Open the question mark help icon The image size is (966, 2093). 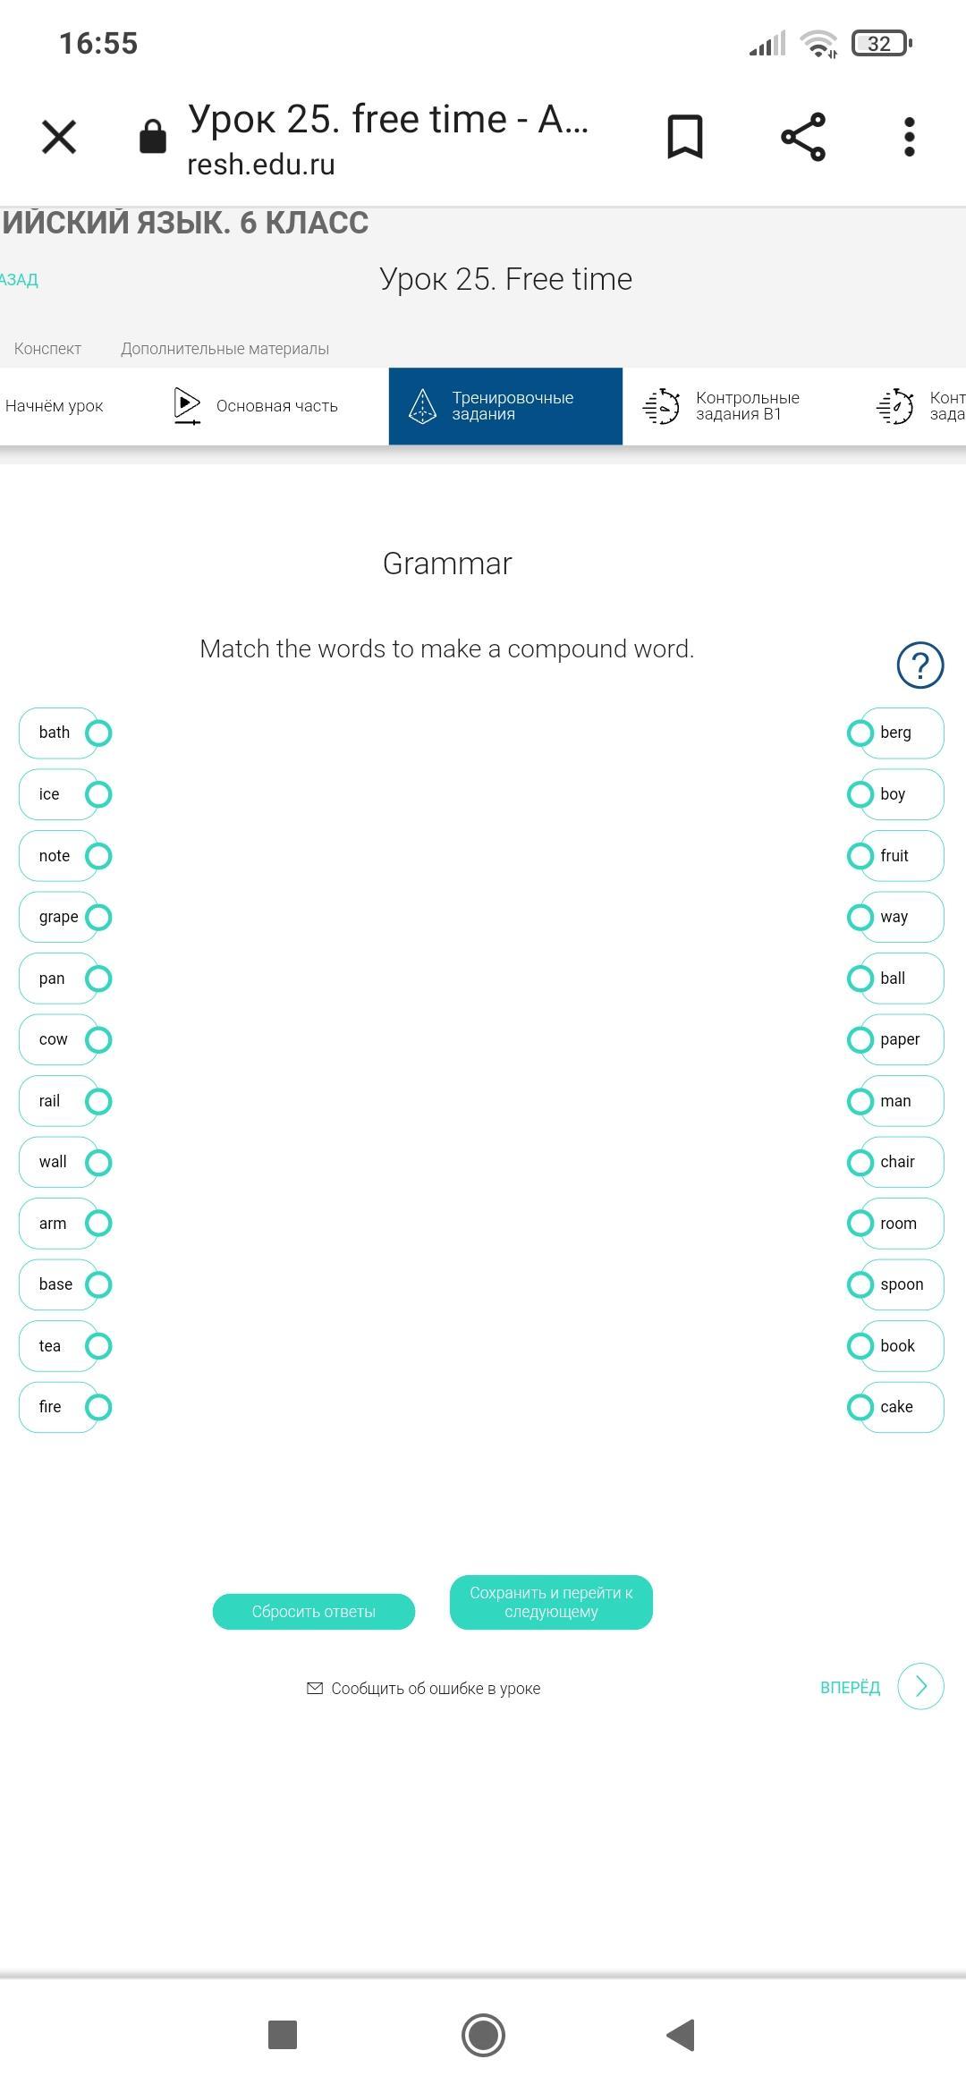(x=920, y=665)
